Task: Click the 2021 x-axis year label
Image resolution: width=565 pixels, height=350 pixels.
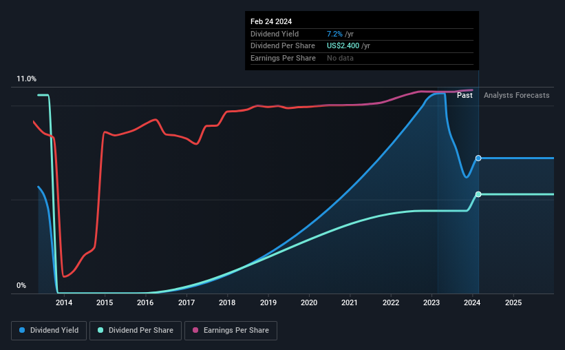Action: [x=350, y=302]
